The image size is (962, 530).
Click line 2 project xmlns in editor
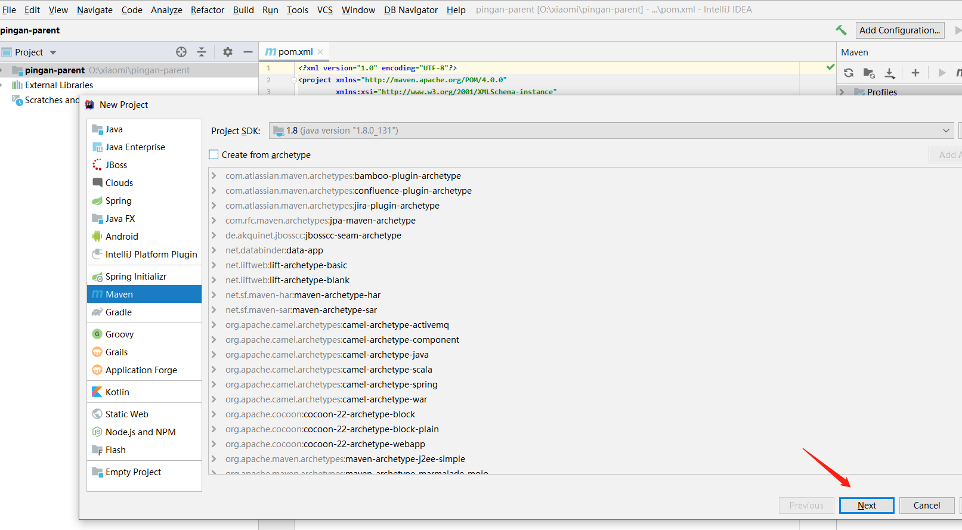403,80
